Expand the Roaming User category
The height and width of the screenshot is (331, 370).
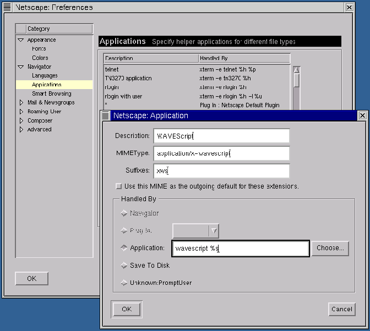[x=21, y=112]
